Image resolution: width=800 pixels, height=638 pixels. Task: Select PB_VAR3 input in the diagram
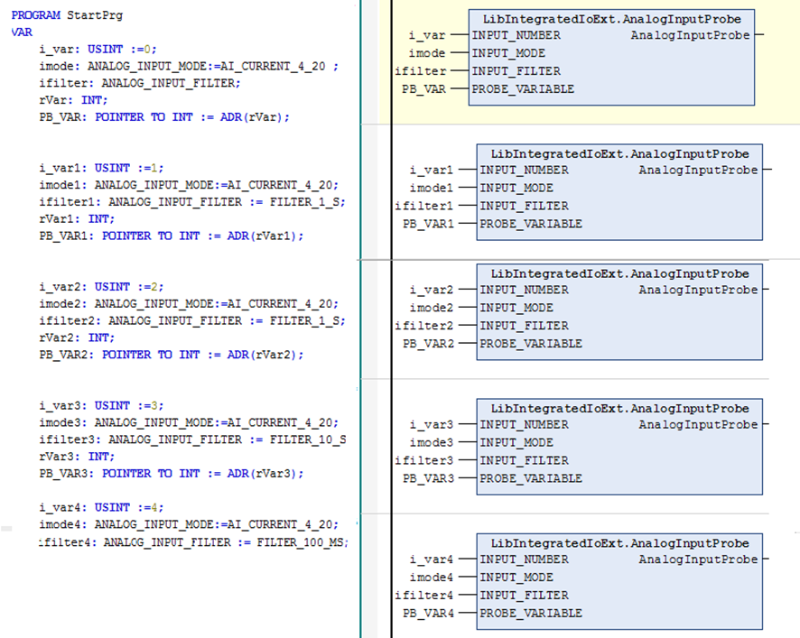(x=427, y=478)
